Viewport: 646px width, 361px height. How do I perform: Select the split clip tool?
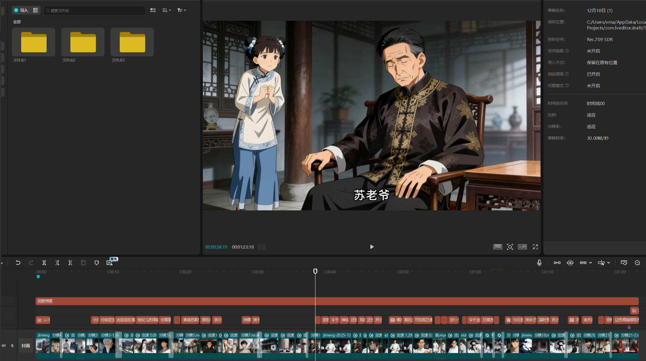44,263
